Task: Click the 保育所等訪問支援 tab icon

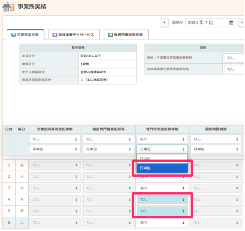Action: (x=110, y=35)
